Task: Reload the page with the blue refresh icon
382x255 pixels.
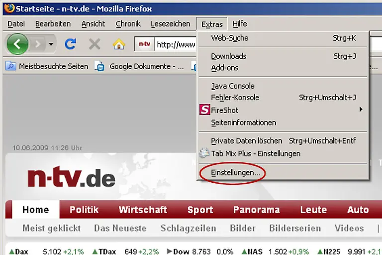Action: pos(70,44)
